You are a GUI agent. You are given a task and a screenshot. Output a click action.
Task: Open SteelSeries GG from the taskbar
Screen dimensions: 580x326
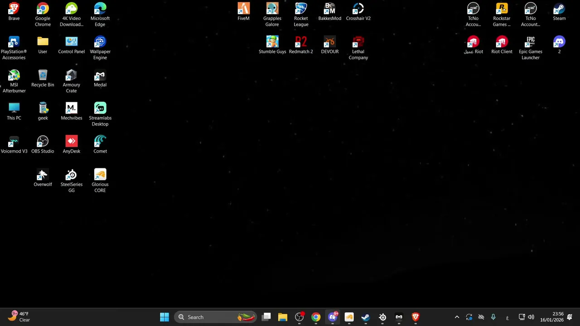[382, 317]
